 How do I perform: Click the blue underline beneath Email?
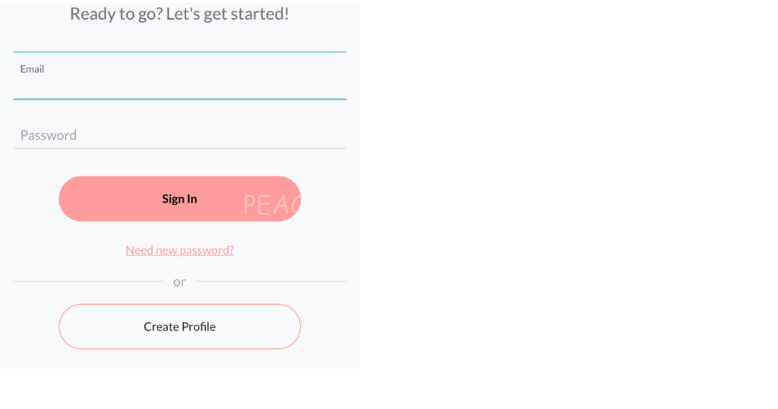point(179,99)
